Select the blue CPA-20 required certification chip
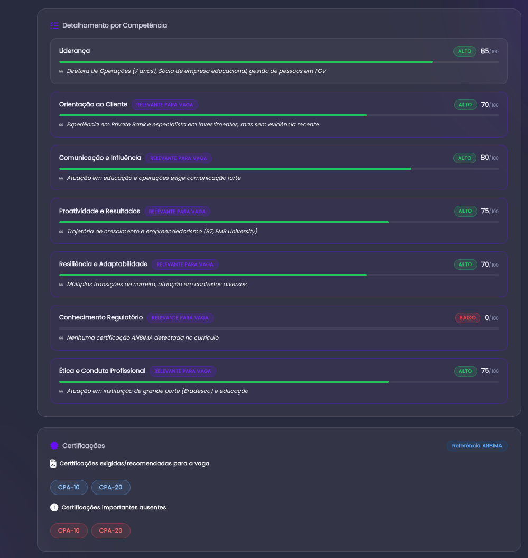 [x=111, y=487]
